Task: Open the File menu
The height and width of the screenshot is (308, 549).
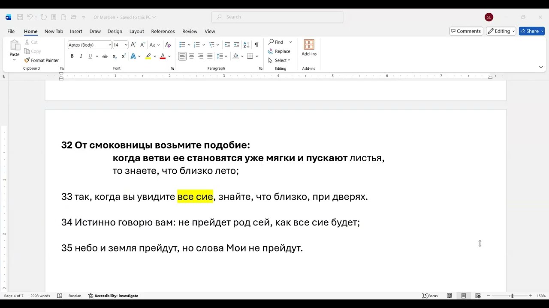Action: click(11, 31)
